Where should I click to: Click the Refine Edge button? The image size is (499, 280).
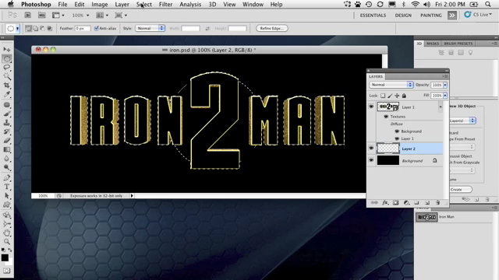click(x=272, y=28)
